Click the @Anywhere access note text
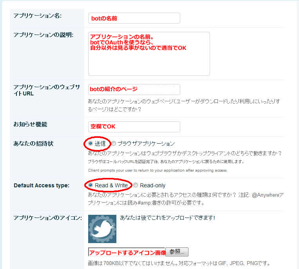 point(185,199)
